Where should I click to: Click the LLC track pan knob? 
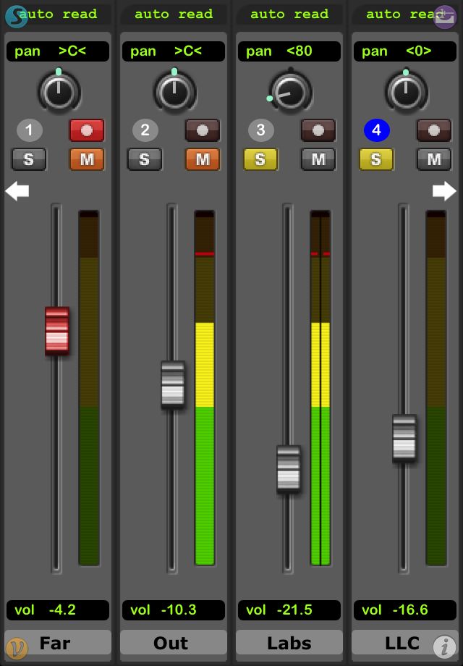coord(406,91)
